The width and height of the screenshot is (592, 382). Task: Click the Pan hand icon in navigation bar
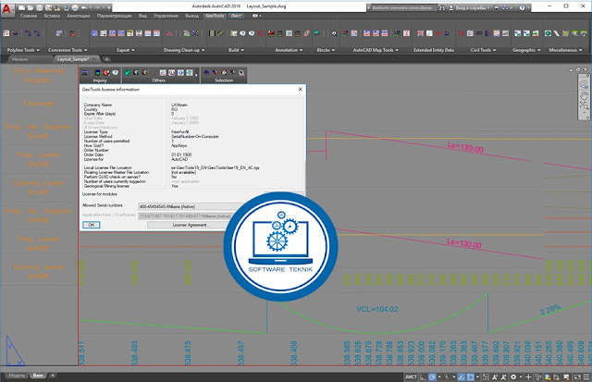[584, 94]
